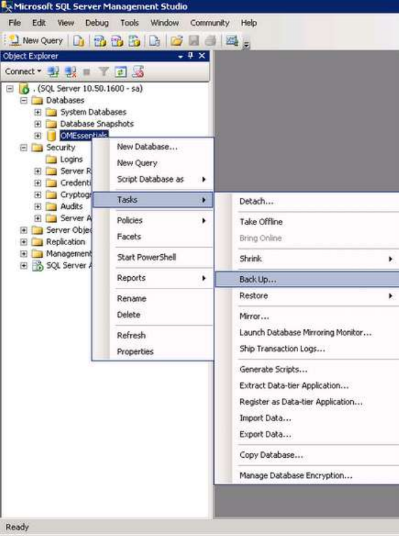Expand the Audits folder

click(37, 207)
